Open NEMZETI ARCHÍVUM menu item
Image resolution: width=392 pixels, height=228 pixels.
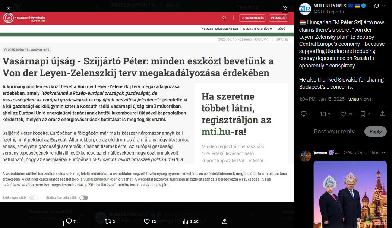pyautogui.click(x=257, y=29)
